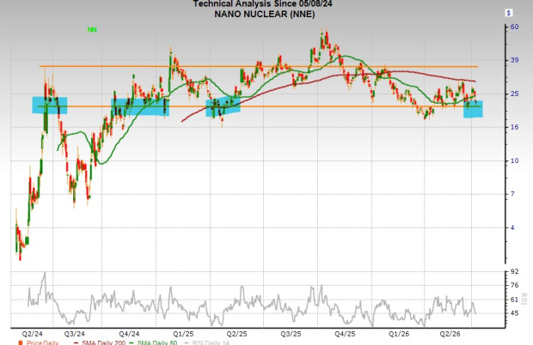Click the 'SMA Daily 200' legend entry
Image resolution: width=533 pixels, height=345 pixels.
click(100, 342)
